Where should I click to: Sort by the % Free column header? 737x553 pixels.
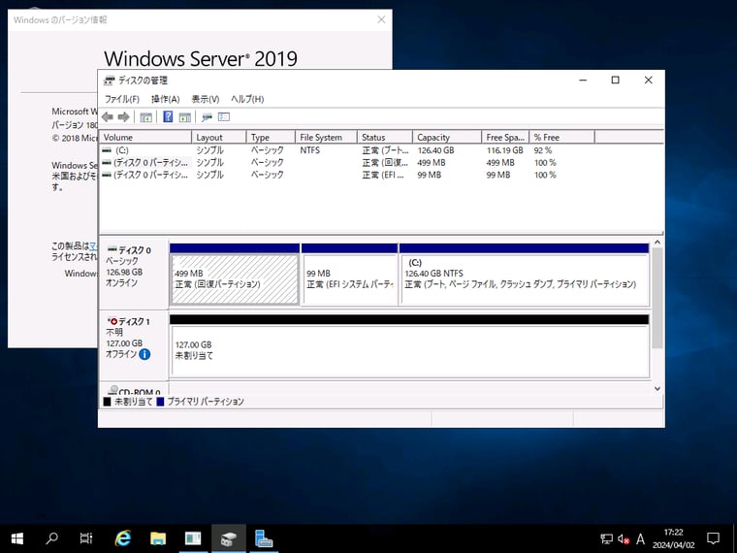(562, 138)
